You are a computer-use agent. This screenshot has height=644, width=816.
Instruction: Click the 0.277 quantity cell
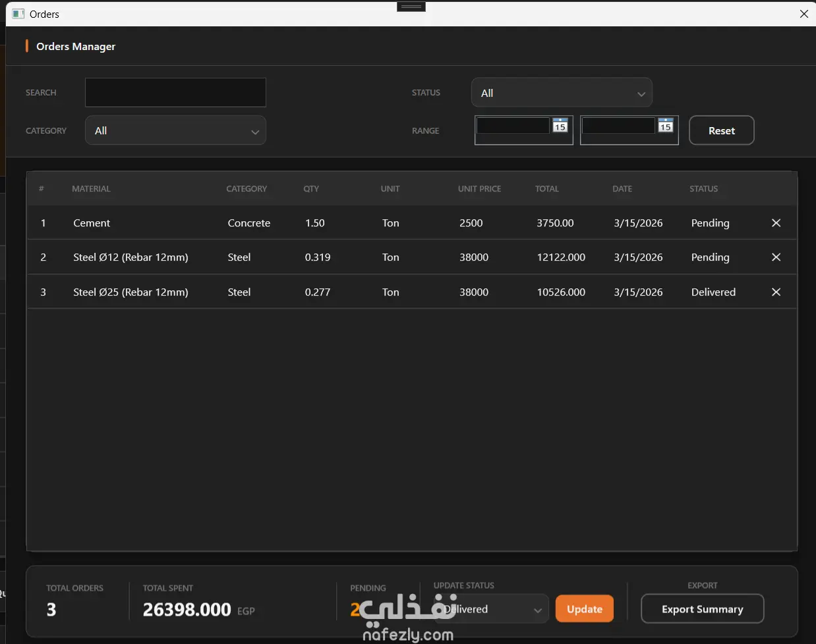pyautogui.click(x=318, y=292)
